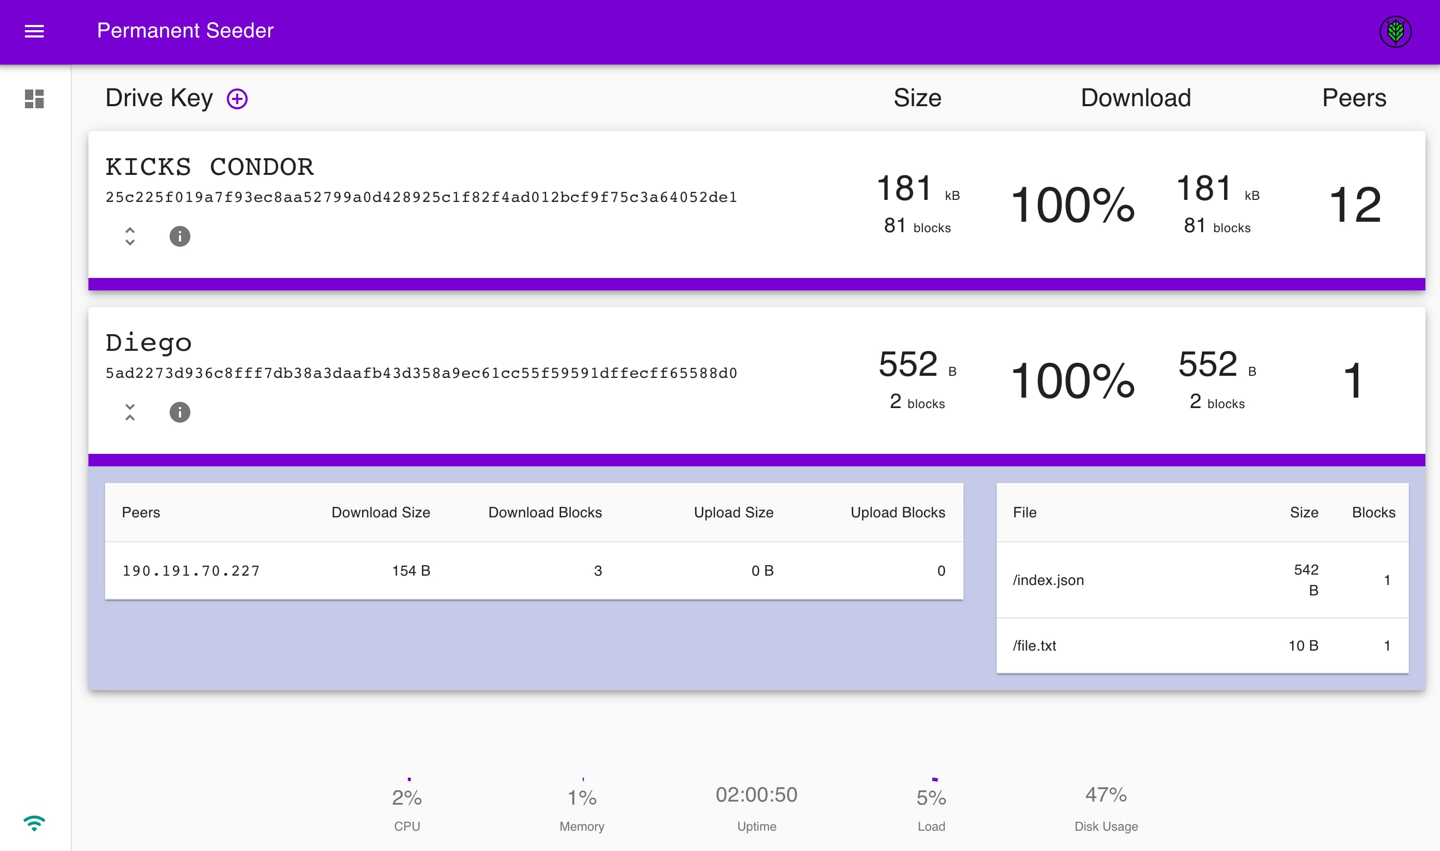Click peer address 190.191.70.227
This screenshot has height=851, width=1440.
[x=191, y=571]
